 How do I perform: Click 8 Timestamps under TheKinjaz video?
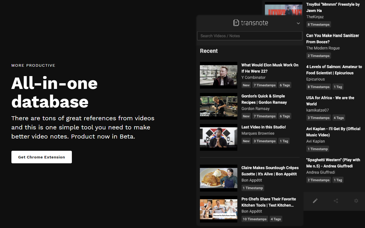coord(319,25)
